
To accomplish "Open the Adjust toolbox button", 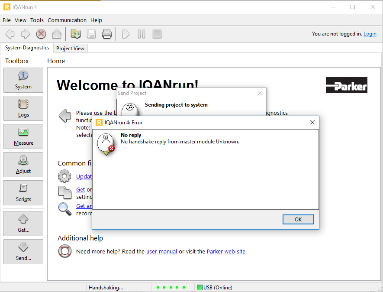I will click(23, 165).
